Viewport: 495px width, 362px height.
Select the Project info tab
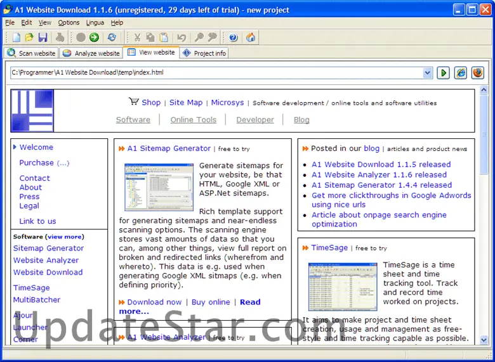coord(204,53)
